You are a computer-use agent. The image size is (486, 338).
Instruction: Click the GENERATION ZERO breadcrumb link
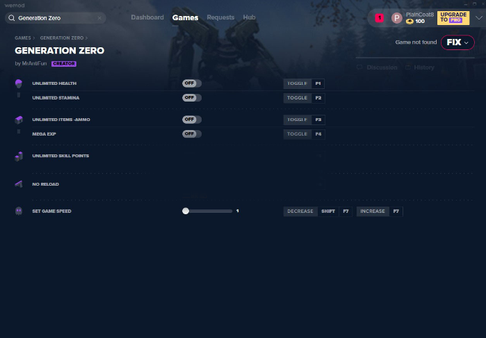[x=62, y=38]
